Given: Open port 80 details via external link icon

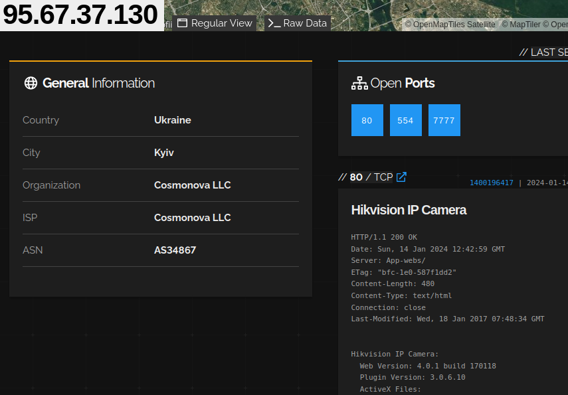Looking at the screenshot, I should [x=401, y=177].
